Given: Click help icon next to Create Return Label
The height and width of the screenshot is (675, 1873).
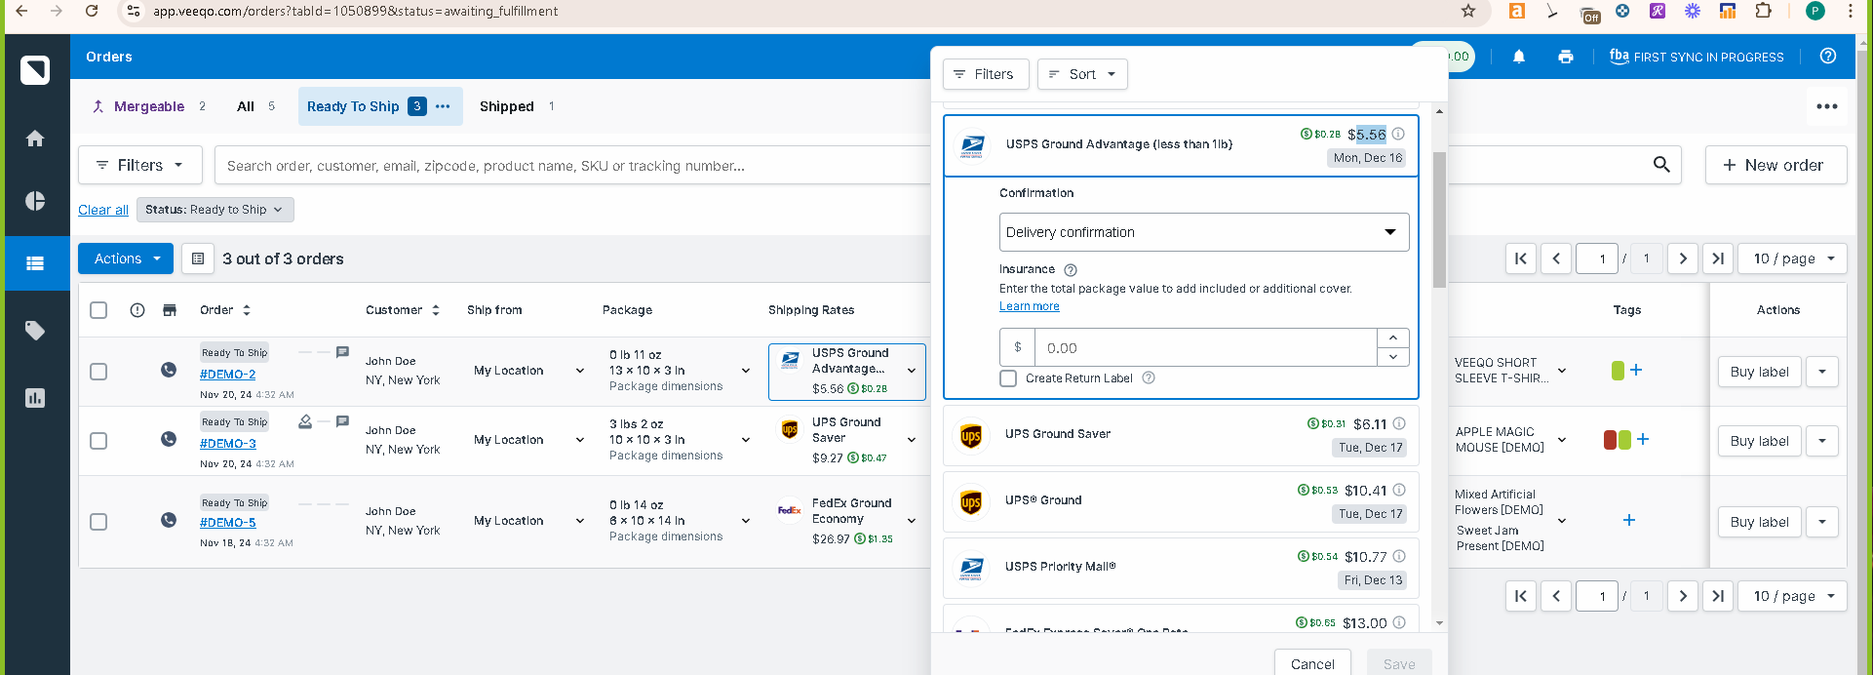Looking at the screenshot, I should (1149, 377).
